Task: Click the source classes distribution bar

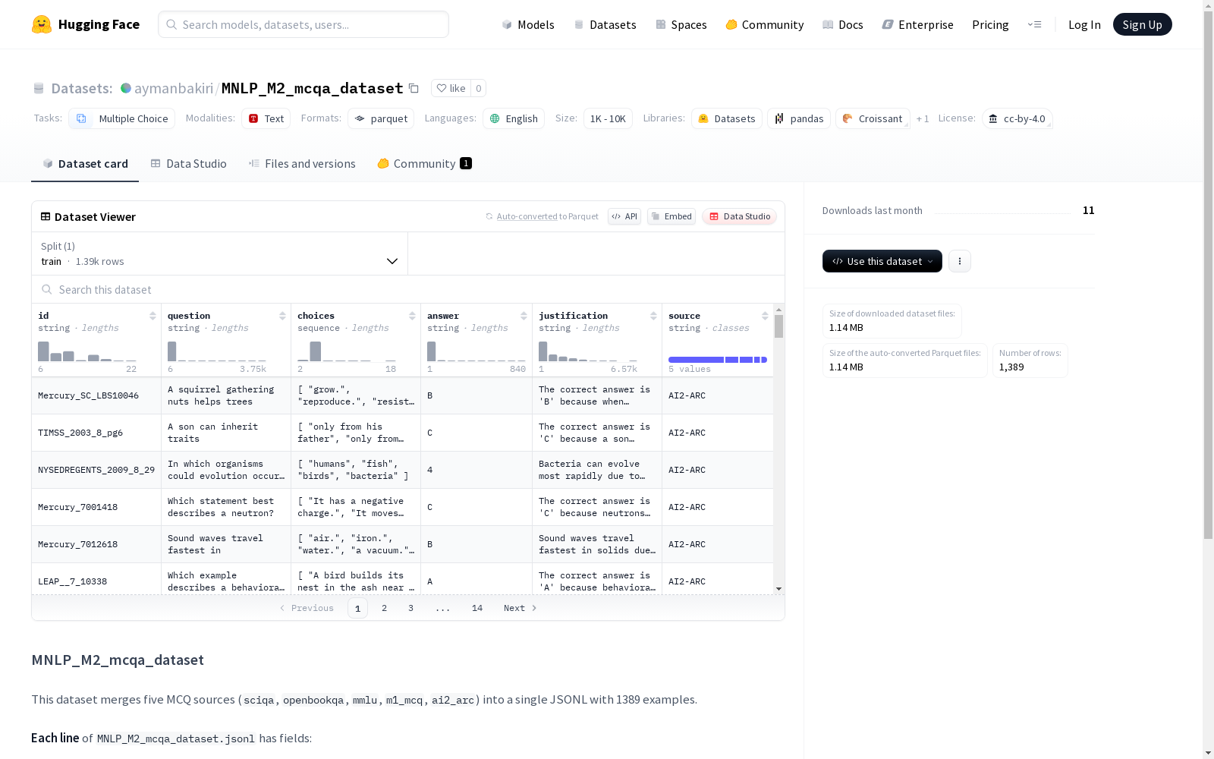Action: [x=718, y=360]
